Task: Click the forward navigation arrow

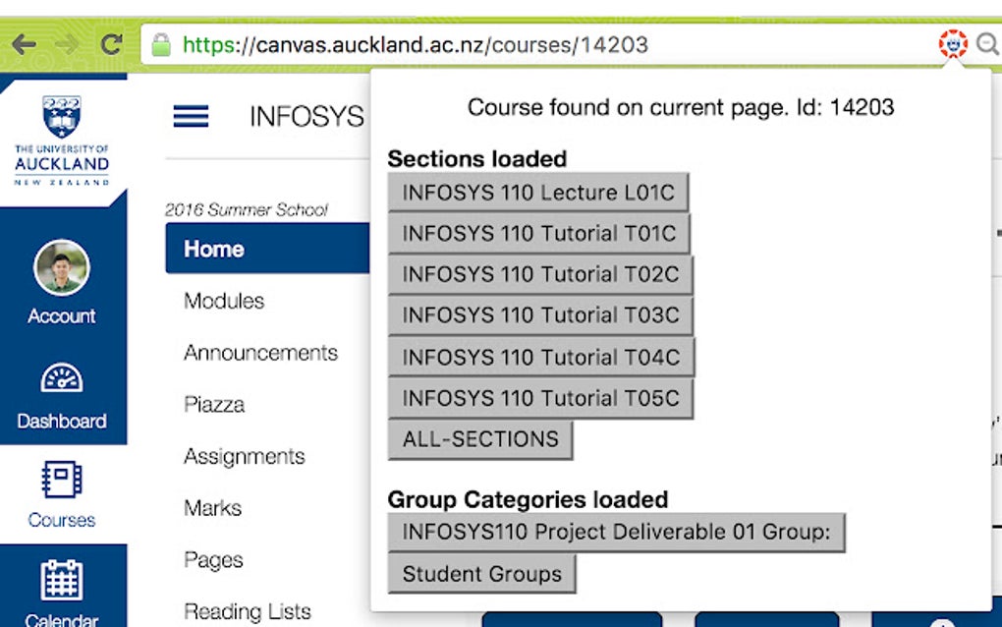Action: [65, 43]
